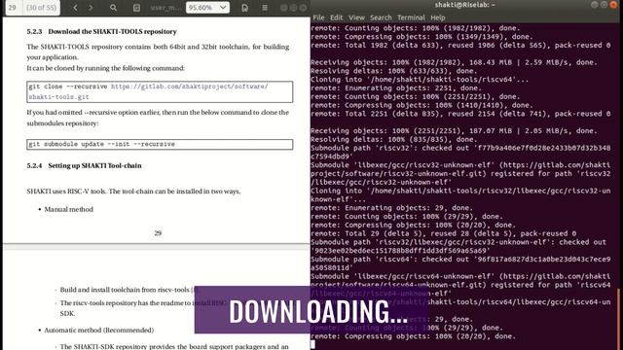The width and height of the screenshot is (623, 350).
Task: Go to previous page in PDF viewer
Action: click(x=75, y=8)
